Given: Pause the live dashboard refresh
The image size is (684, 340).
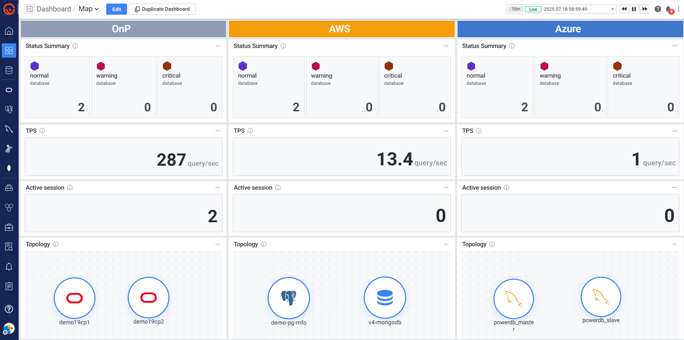Looking at the screenshot, I should pyautogui.click(x=634, y=9).
